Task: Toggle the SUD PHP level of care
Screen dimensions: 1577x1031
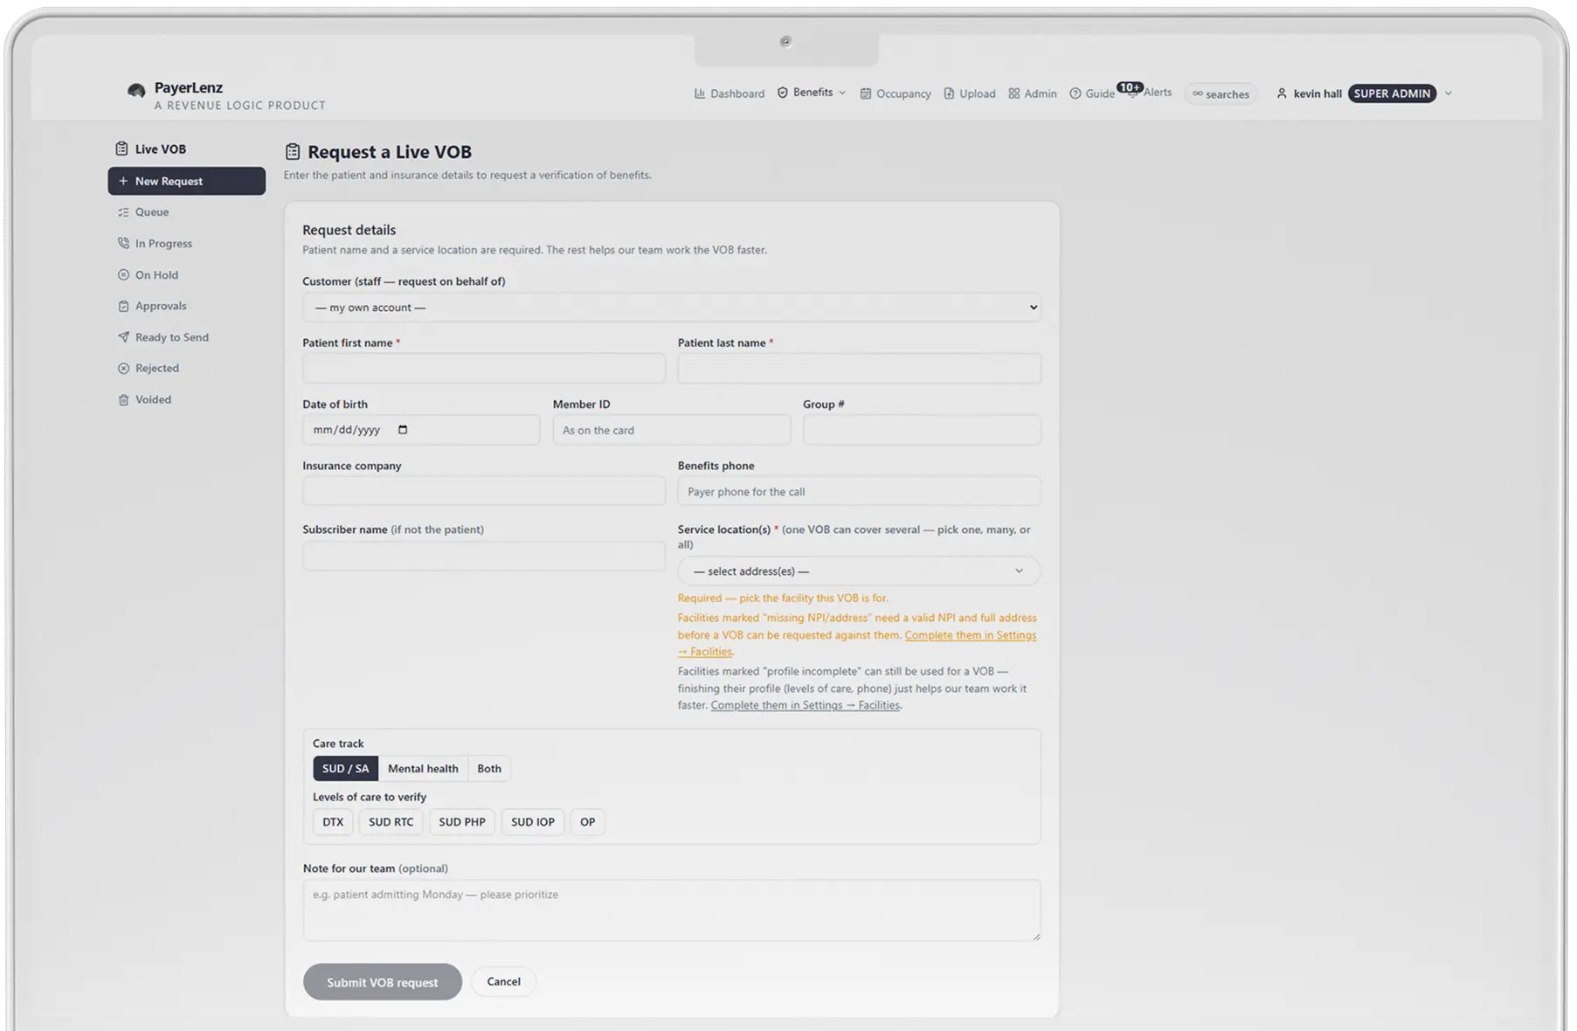Action: [462, 822]
